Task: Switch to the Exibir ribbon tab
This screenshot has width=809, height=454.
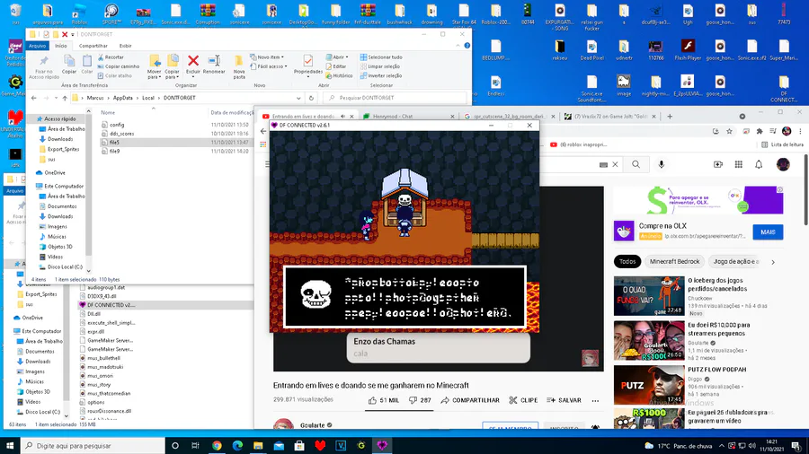Action: tap(125, 46)
